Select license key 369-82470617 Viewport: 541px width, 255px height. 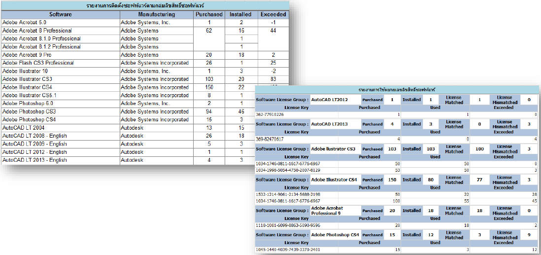point(270,139)
